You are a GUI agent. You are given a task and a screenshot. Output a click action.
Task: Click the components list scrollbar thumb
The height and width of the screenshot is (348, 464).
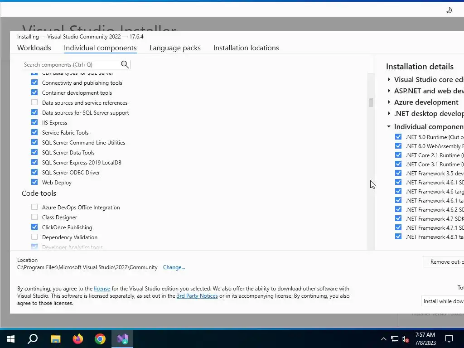(x=371, y=102)
